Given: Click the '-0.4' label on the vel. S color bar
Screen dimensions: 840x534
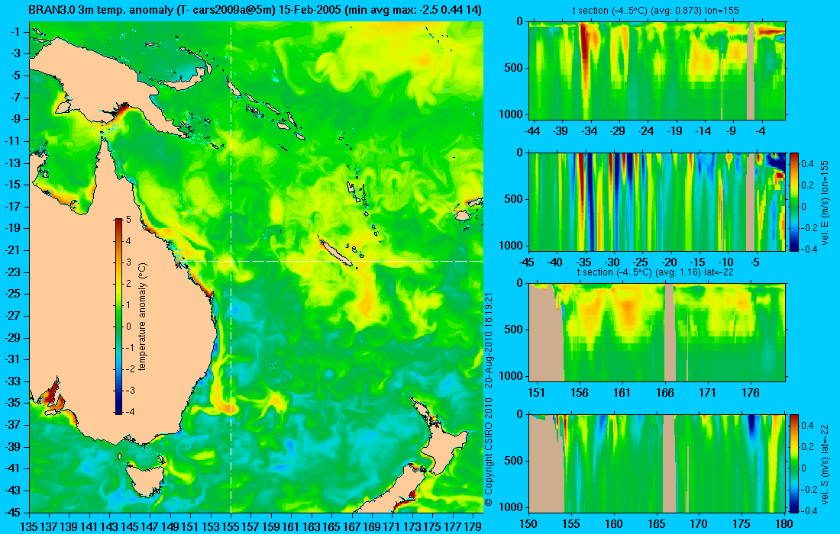Looking at the screenshot, I should click(x=807, y=510).
